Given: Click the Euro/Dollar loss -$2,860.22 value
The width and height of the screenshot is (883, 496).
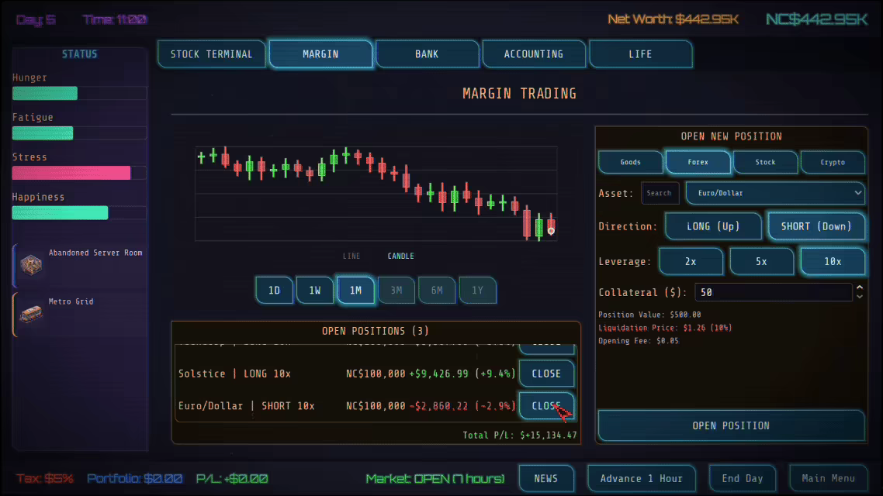Looking at the screenshot, I should [438, 406].
